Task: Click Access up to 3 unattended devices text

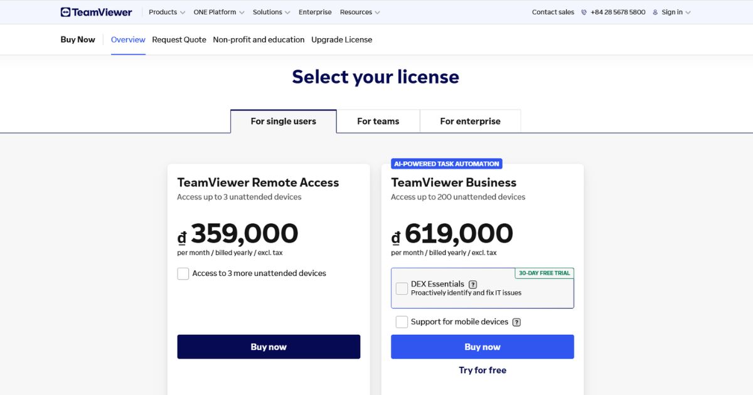Action: (239, 197)
